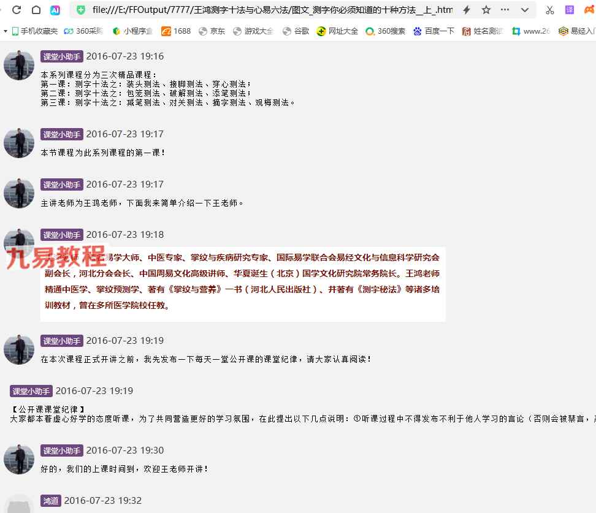Open the 京东 bookmark

click(x=212, y=31)
